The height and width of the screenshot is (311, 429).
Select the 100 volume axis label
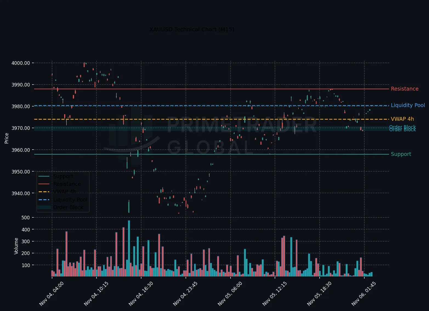(x=25, y=265)
